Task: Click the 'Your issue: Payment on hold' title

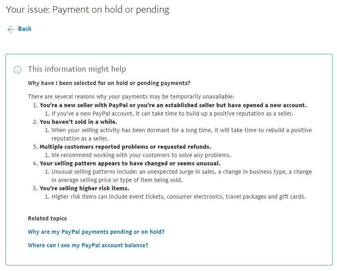Action: (x=87, y=9)
